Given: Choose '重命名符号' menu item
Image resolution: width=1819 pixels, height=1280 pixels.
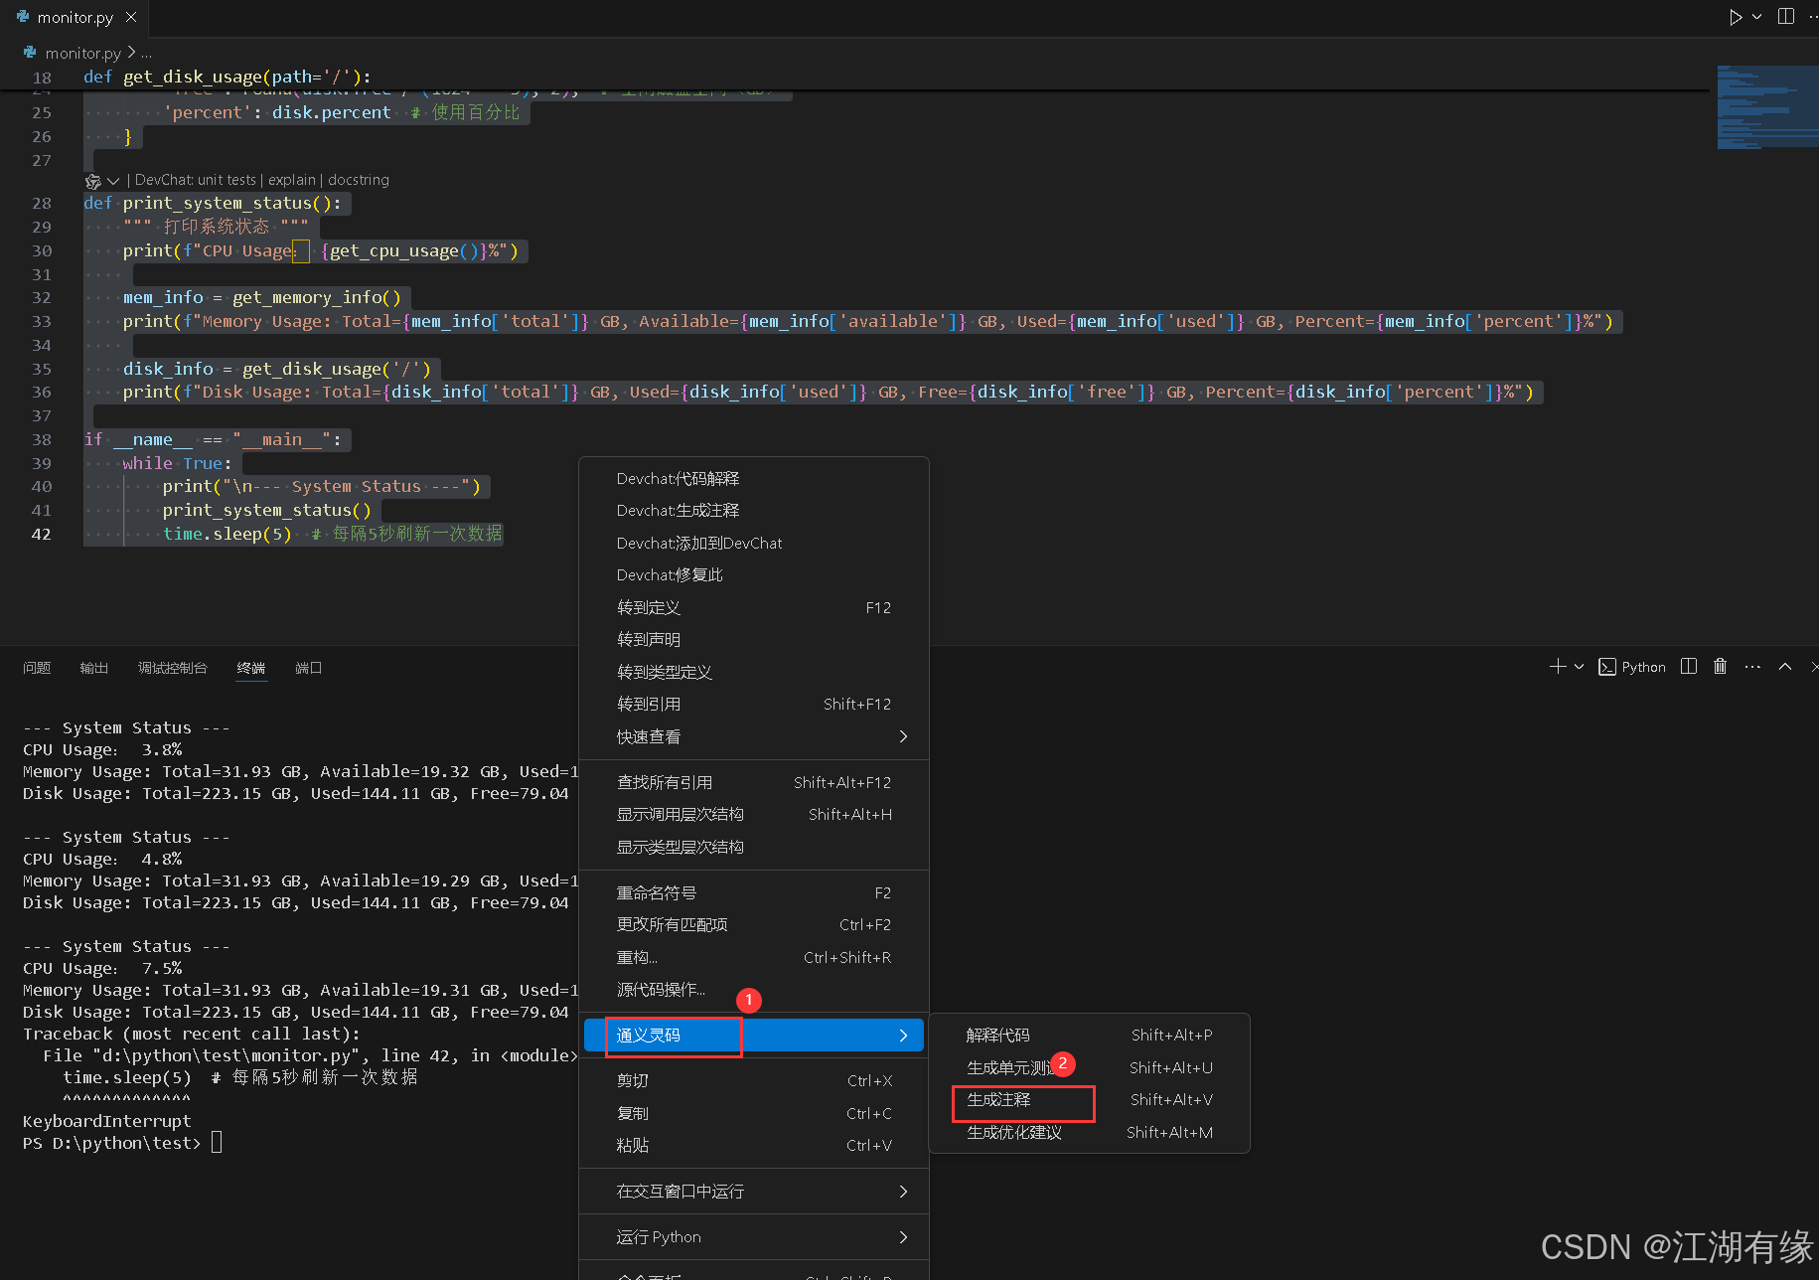Looking at the screenshot, I should 754,893.
